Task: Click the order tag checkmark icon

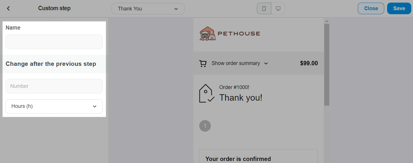Action: [x=206, y=93]
